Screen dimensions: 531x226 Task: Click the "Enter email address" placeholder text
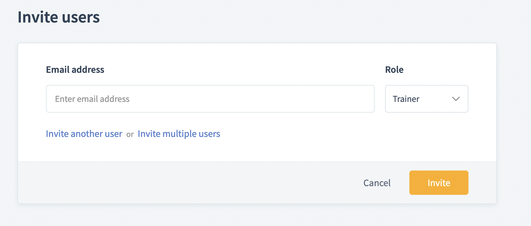(x=92, y=99)
